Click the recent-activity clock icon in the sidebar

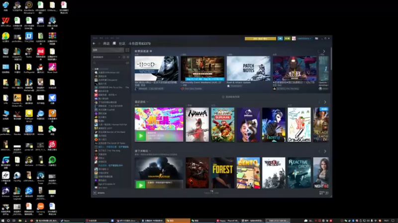(x=124, y=57)
